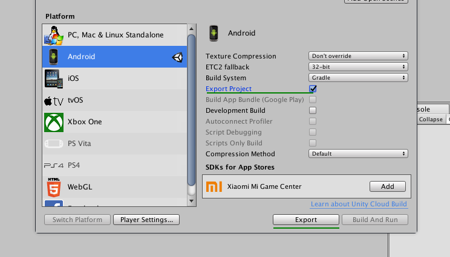The width and height of the screenshot is (450, 257).
Task: Click the Texture Compression label
Action: point(241,56)
